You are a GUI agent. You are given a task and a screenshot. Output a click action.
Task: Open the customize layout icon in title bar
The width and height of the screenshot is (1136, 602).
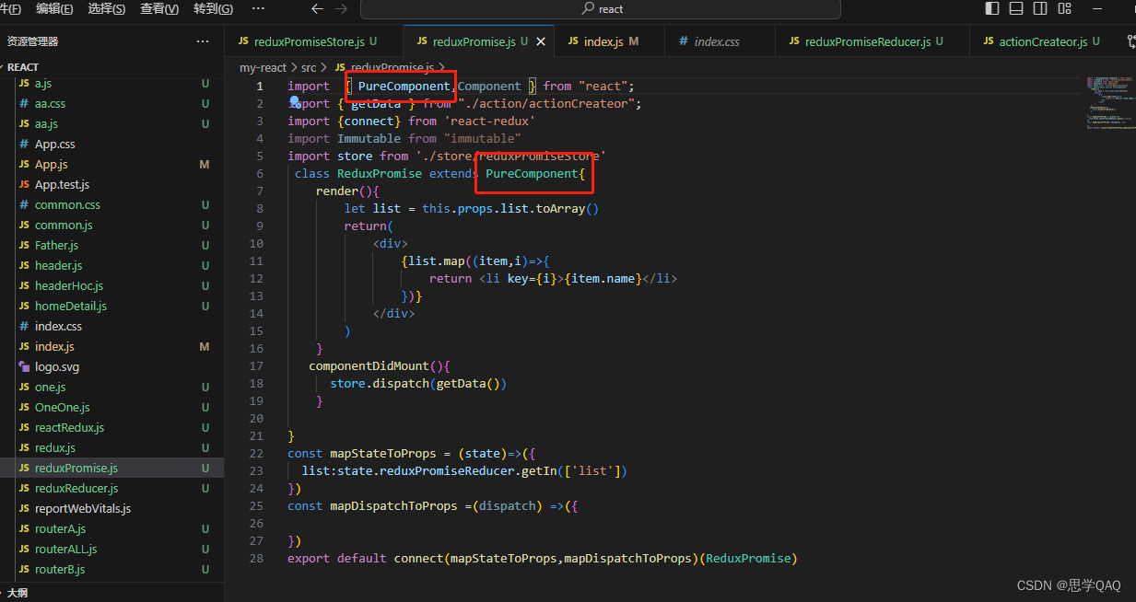1064,8
